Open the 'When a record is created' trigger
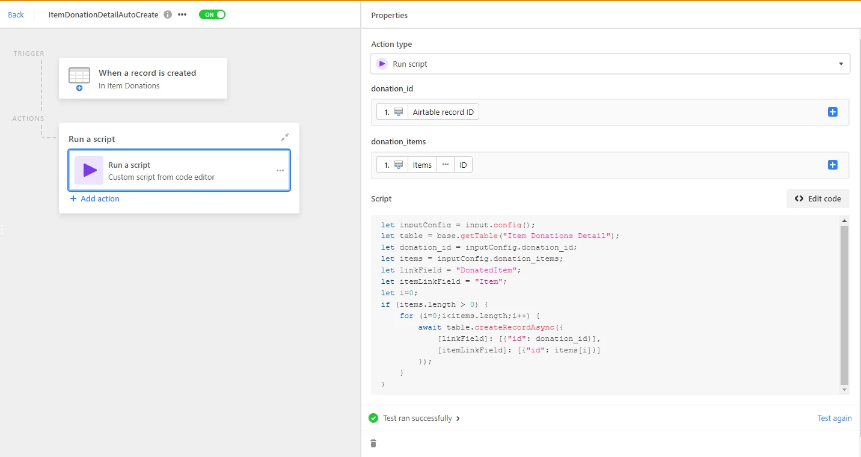 143,78
